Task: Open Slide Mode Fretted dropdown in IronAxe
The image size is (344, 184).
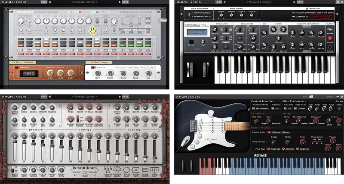Action: coord(300,109)
